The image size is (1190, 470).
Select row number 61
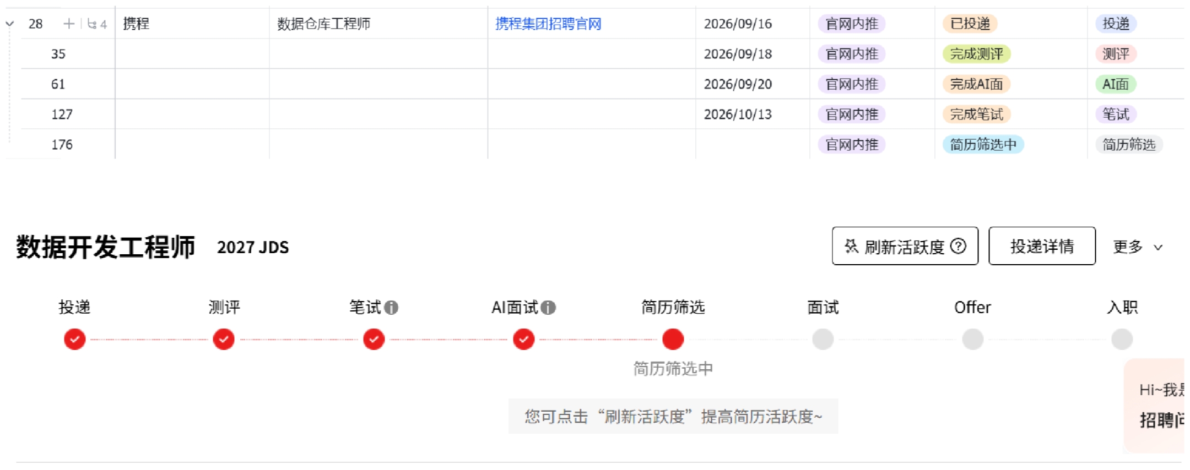tap(58, 84)
